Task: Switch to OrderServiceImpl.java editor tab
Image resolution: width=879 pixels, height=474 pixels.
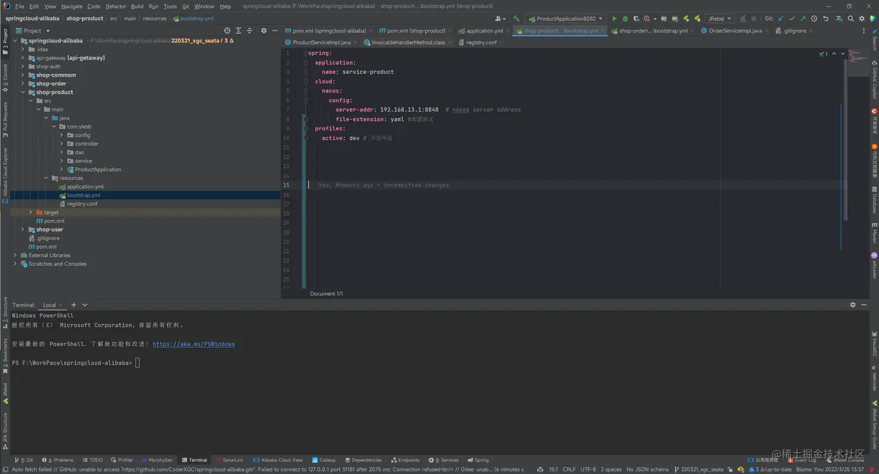Action: click(x=735, y=31)
